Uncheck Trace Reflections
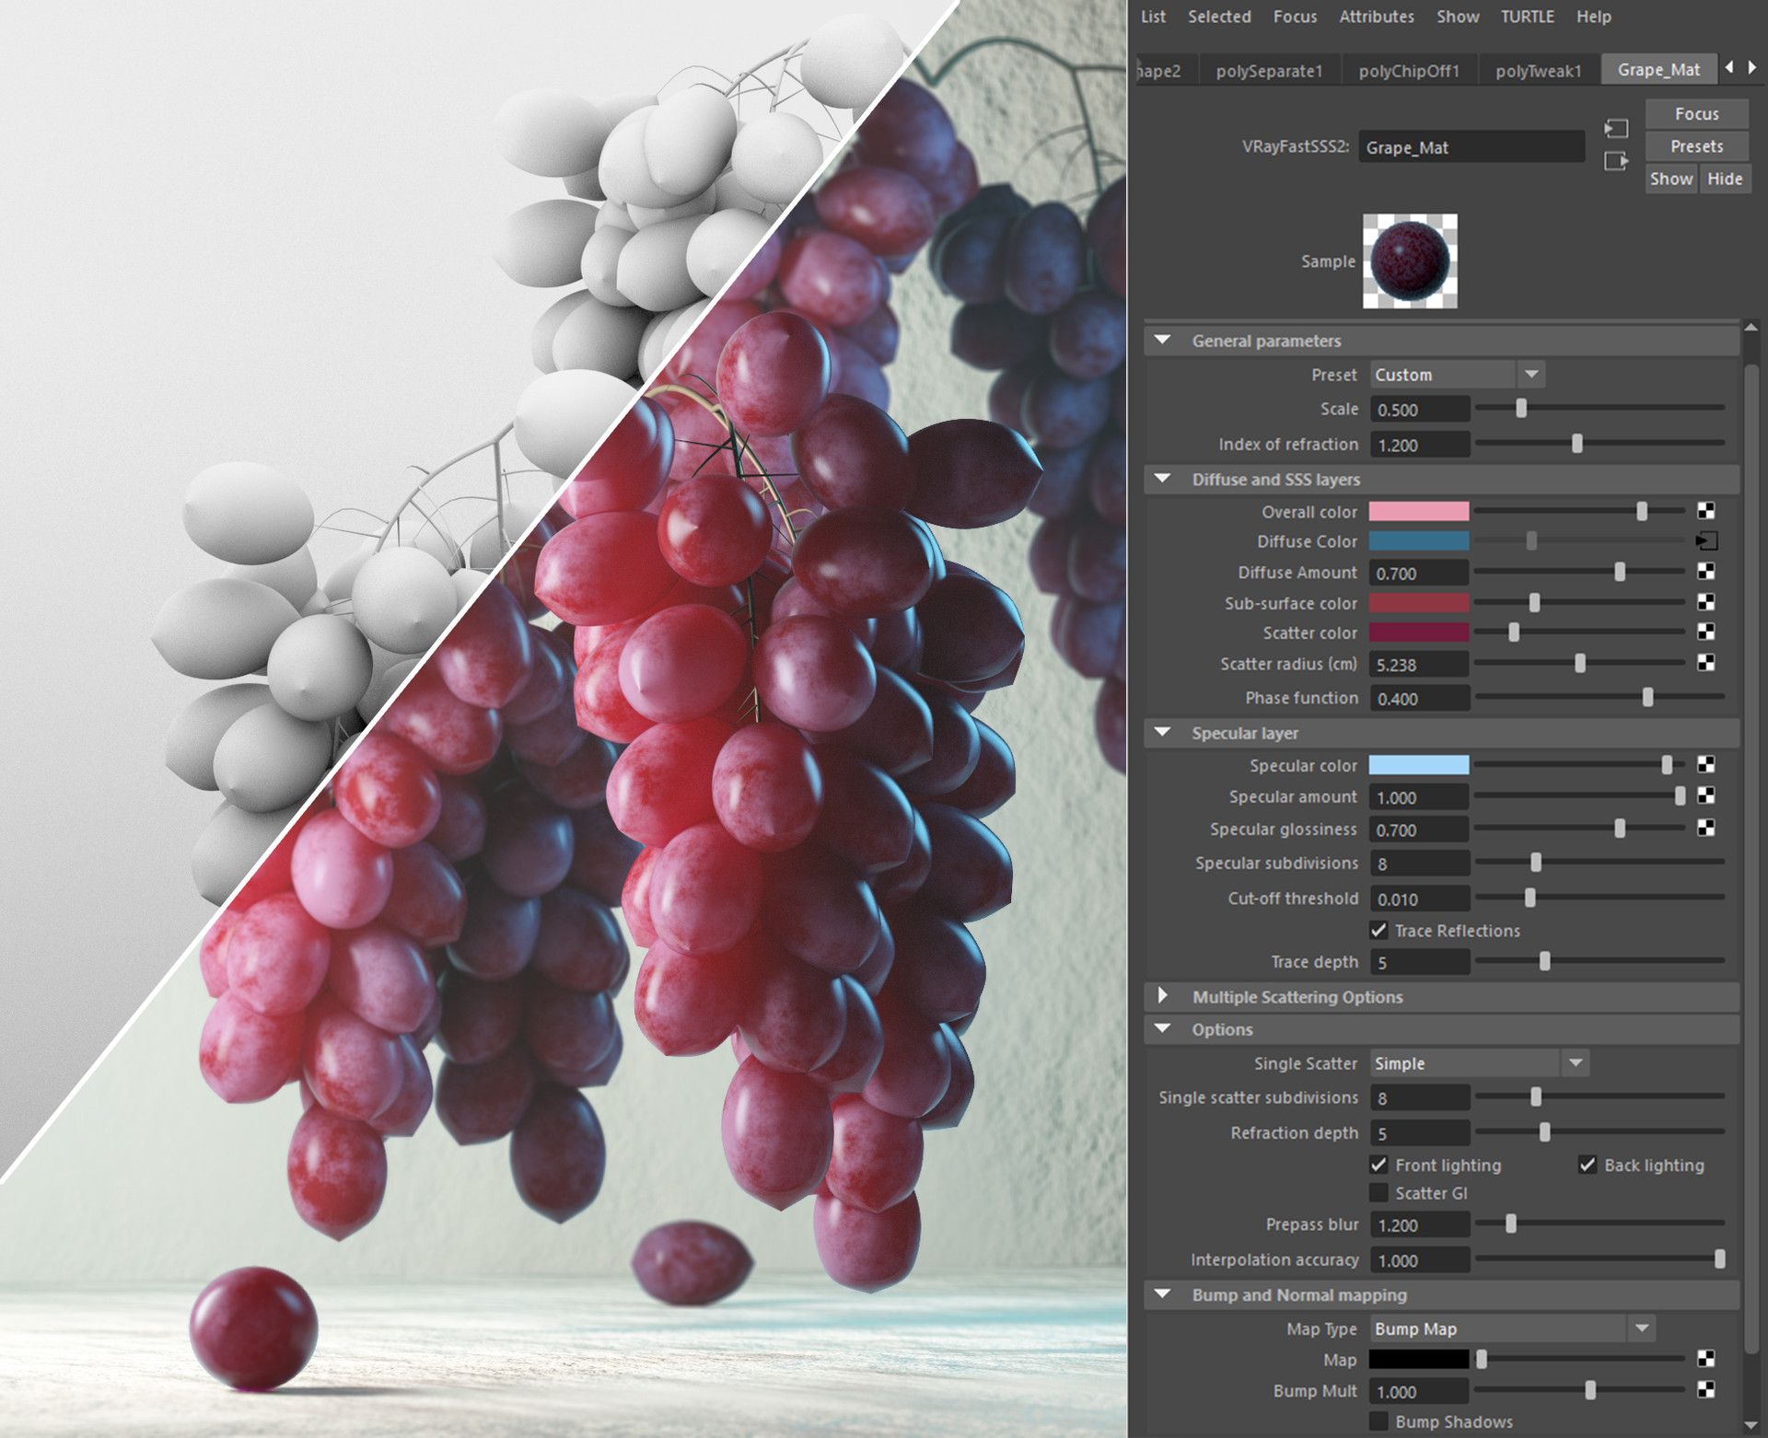Screen dimensions: 1768x1438 pyautogui.click(x=1378, y=931)
